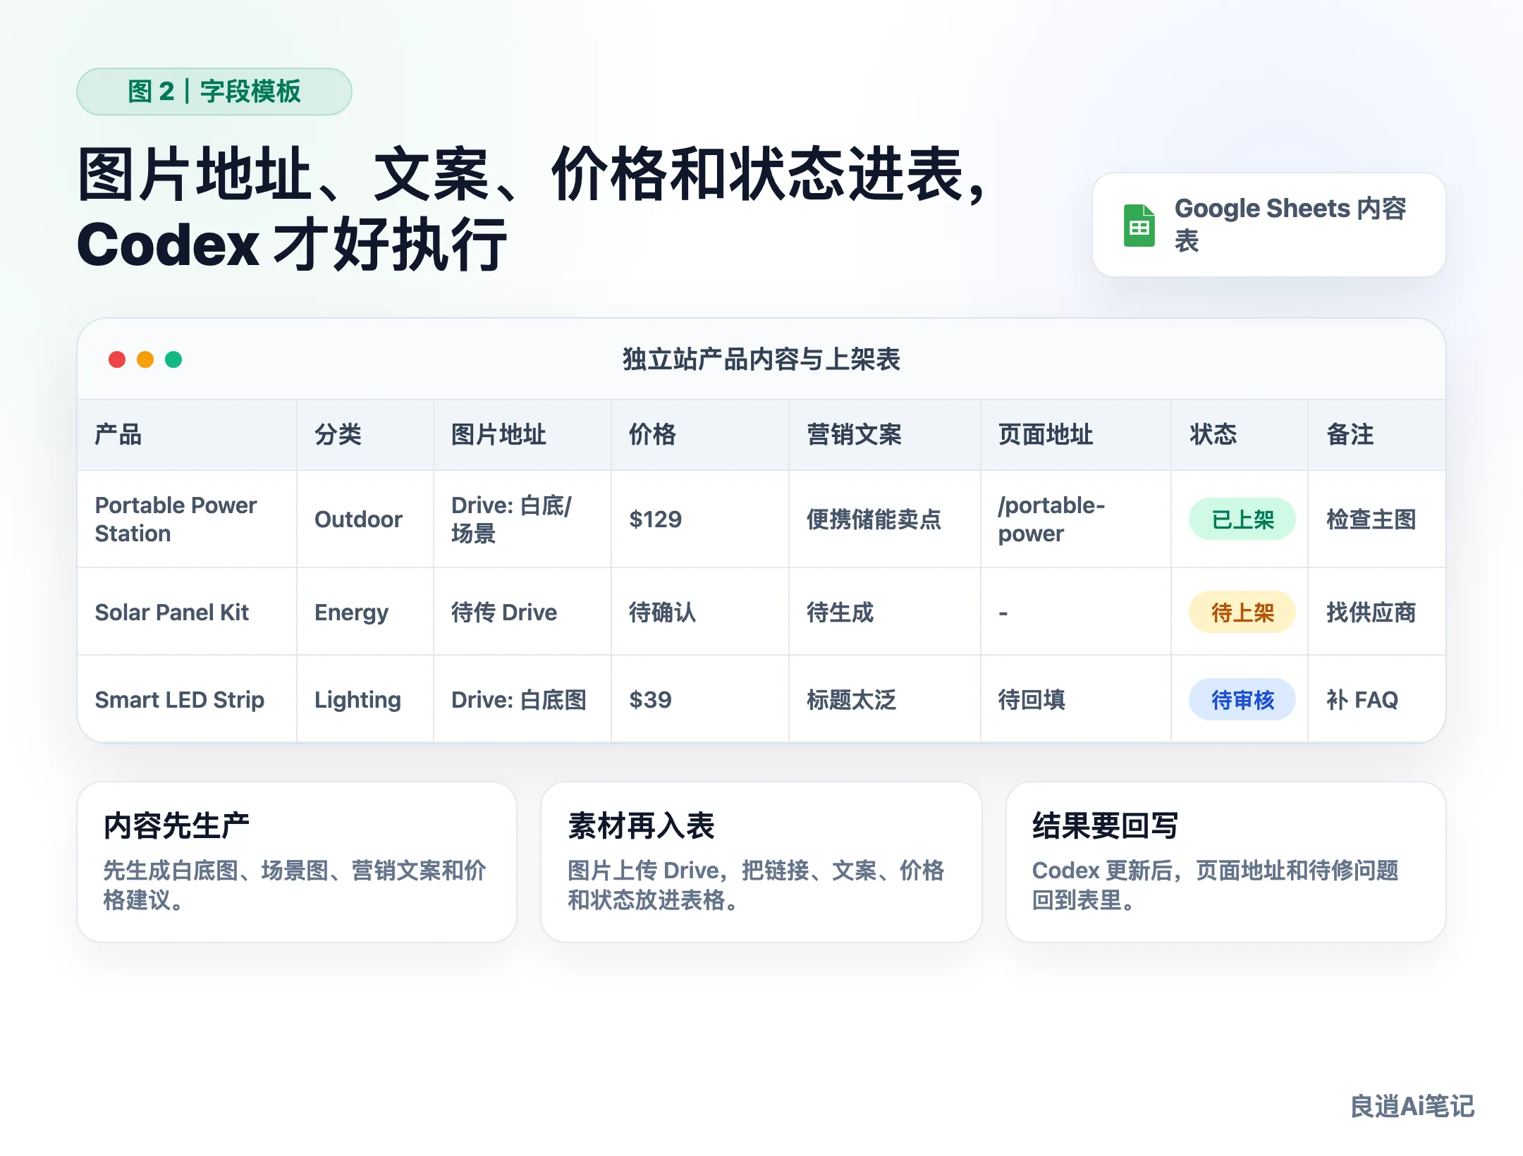Click the 待回填 page address cell
The width and height of the screenshot is (1523, 1156).
click(1076, 699)
